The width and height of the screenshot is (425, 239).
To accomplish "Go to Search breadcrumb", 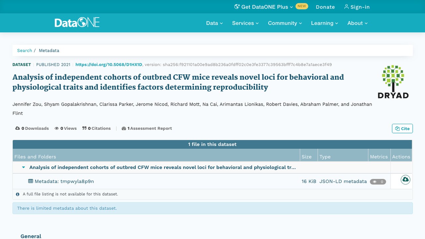I will pyautogui.click(x=25, y=50).
